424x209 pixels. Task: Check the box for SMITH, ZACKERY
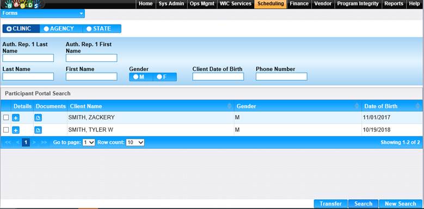pyautogui.click(x=6, y=118)
